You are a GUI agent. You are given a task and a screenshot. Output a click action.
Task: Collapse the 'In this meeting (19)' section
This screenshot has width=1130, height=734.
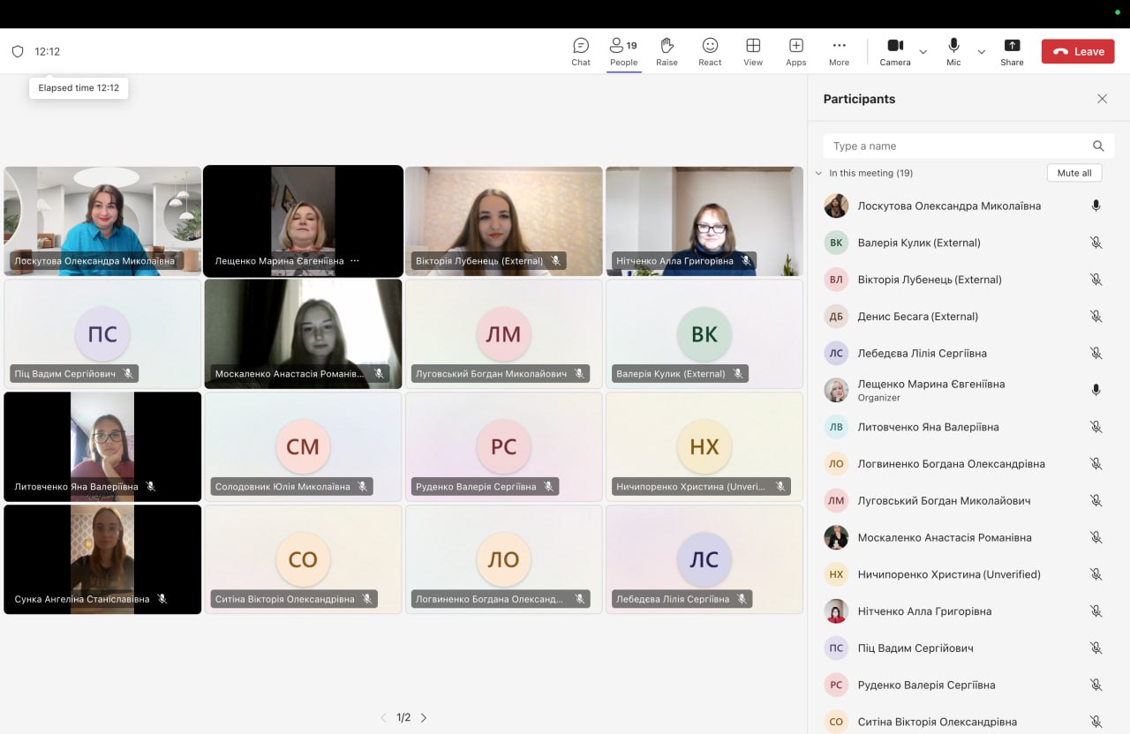pyautogui.click(x=819, y=174)
